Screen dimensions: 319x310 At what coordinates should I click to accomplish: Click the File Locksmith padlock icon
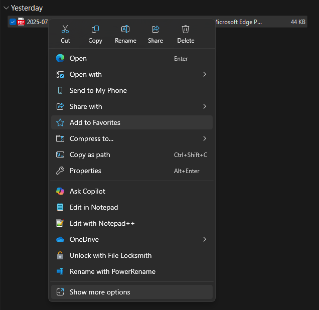pyautogui.click(x=60, y=255)
